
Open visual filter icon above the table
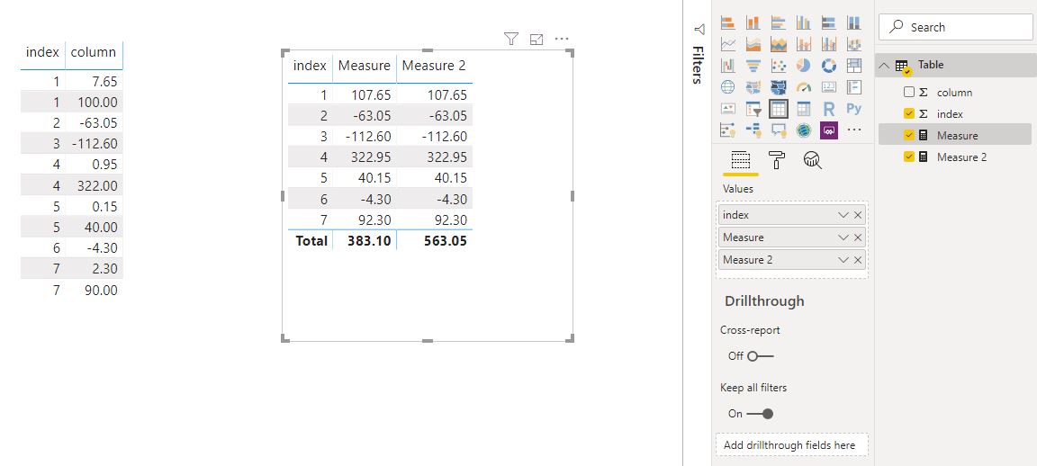pyautogui.click(x=510, y=39)
